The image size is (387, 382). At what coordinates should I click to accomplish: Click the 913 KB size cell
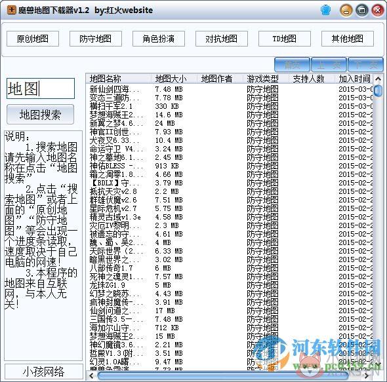coord(167,166)
